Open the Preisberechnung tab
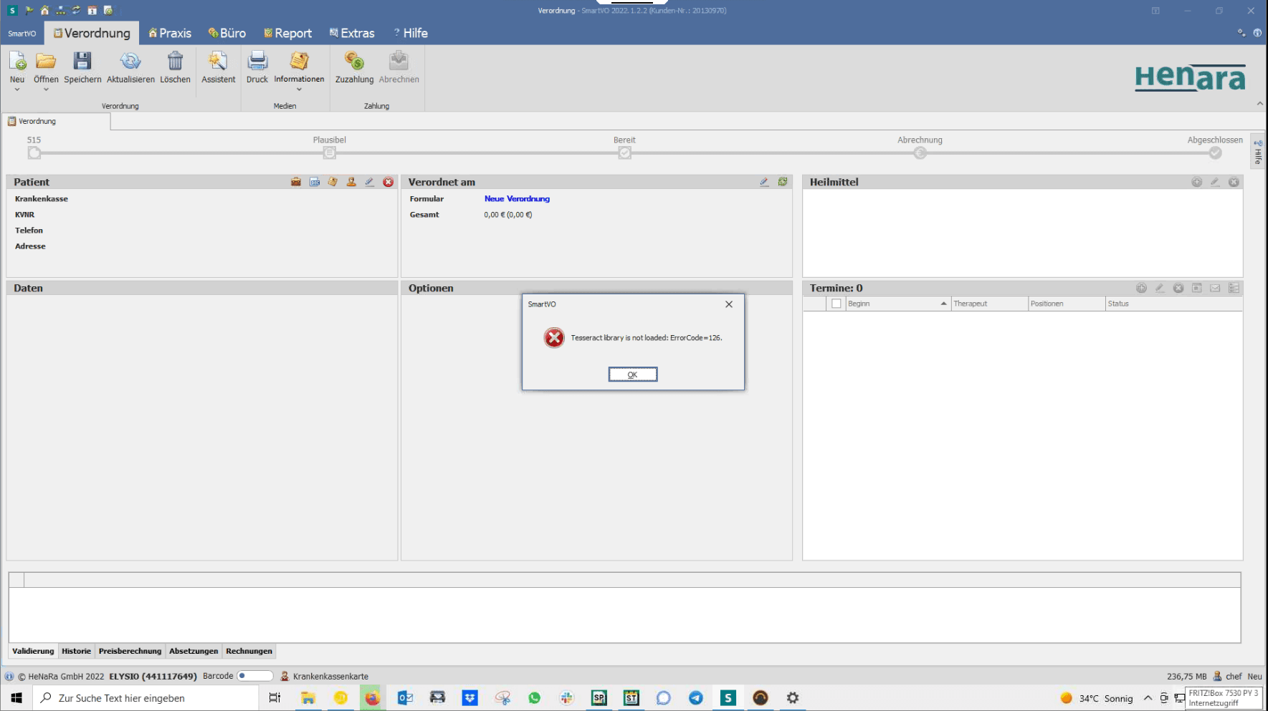Viewport: 1268px width, 711px height. pyautogui.click(x=130, y=651)
